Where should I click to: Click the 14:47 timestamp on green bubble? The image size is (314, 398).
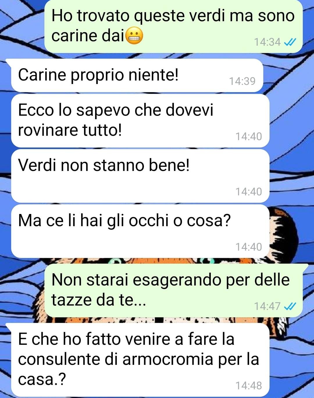(x=267, y=306)
